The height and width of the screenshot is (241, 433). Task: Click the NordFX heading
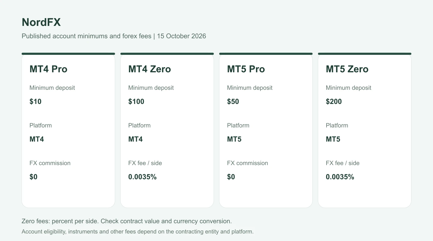tap(41, 22)
